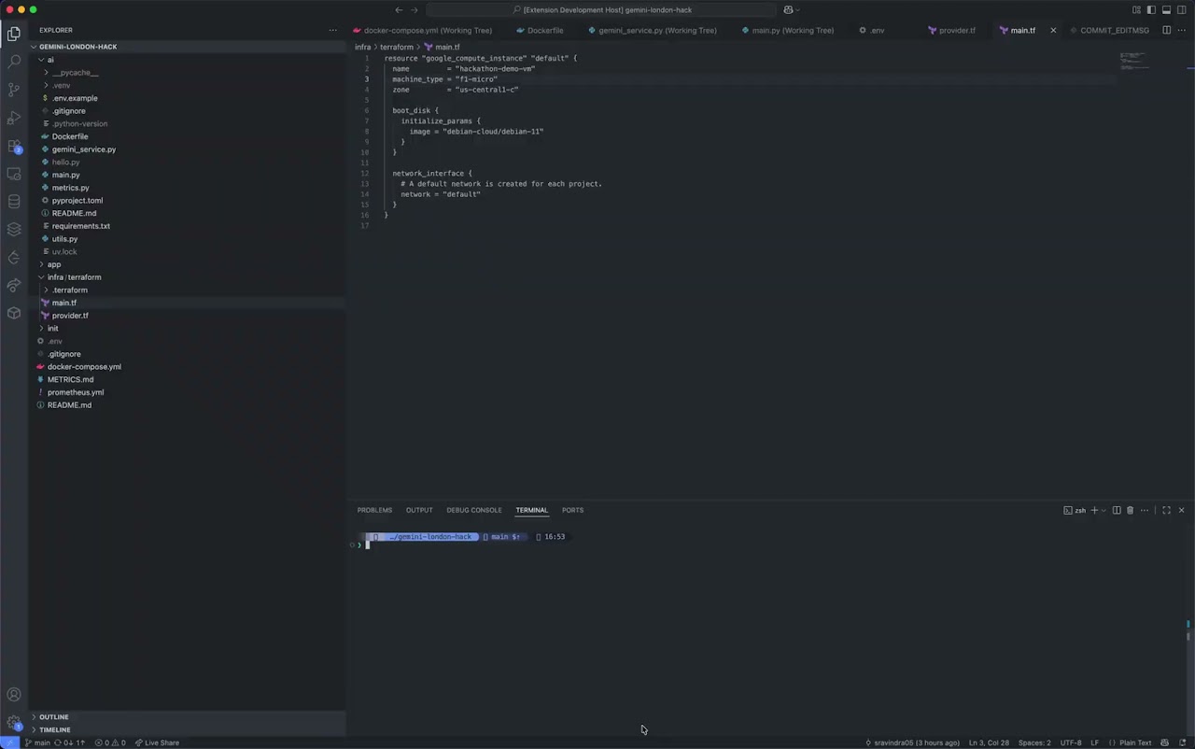Open the Live Share activity bar icon
The image size is (1195, 749).
pyautogui.click(x=14, y=286)
